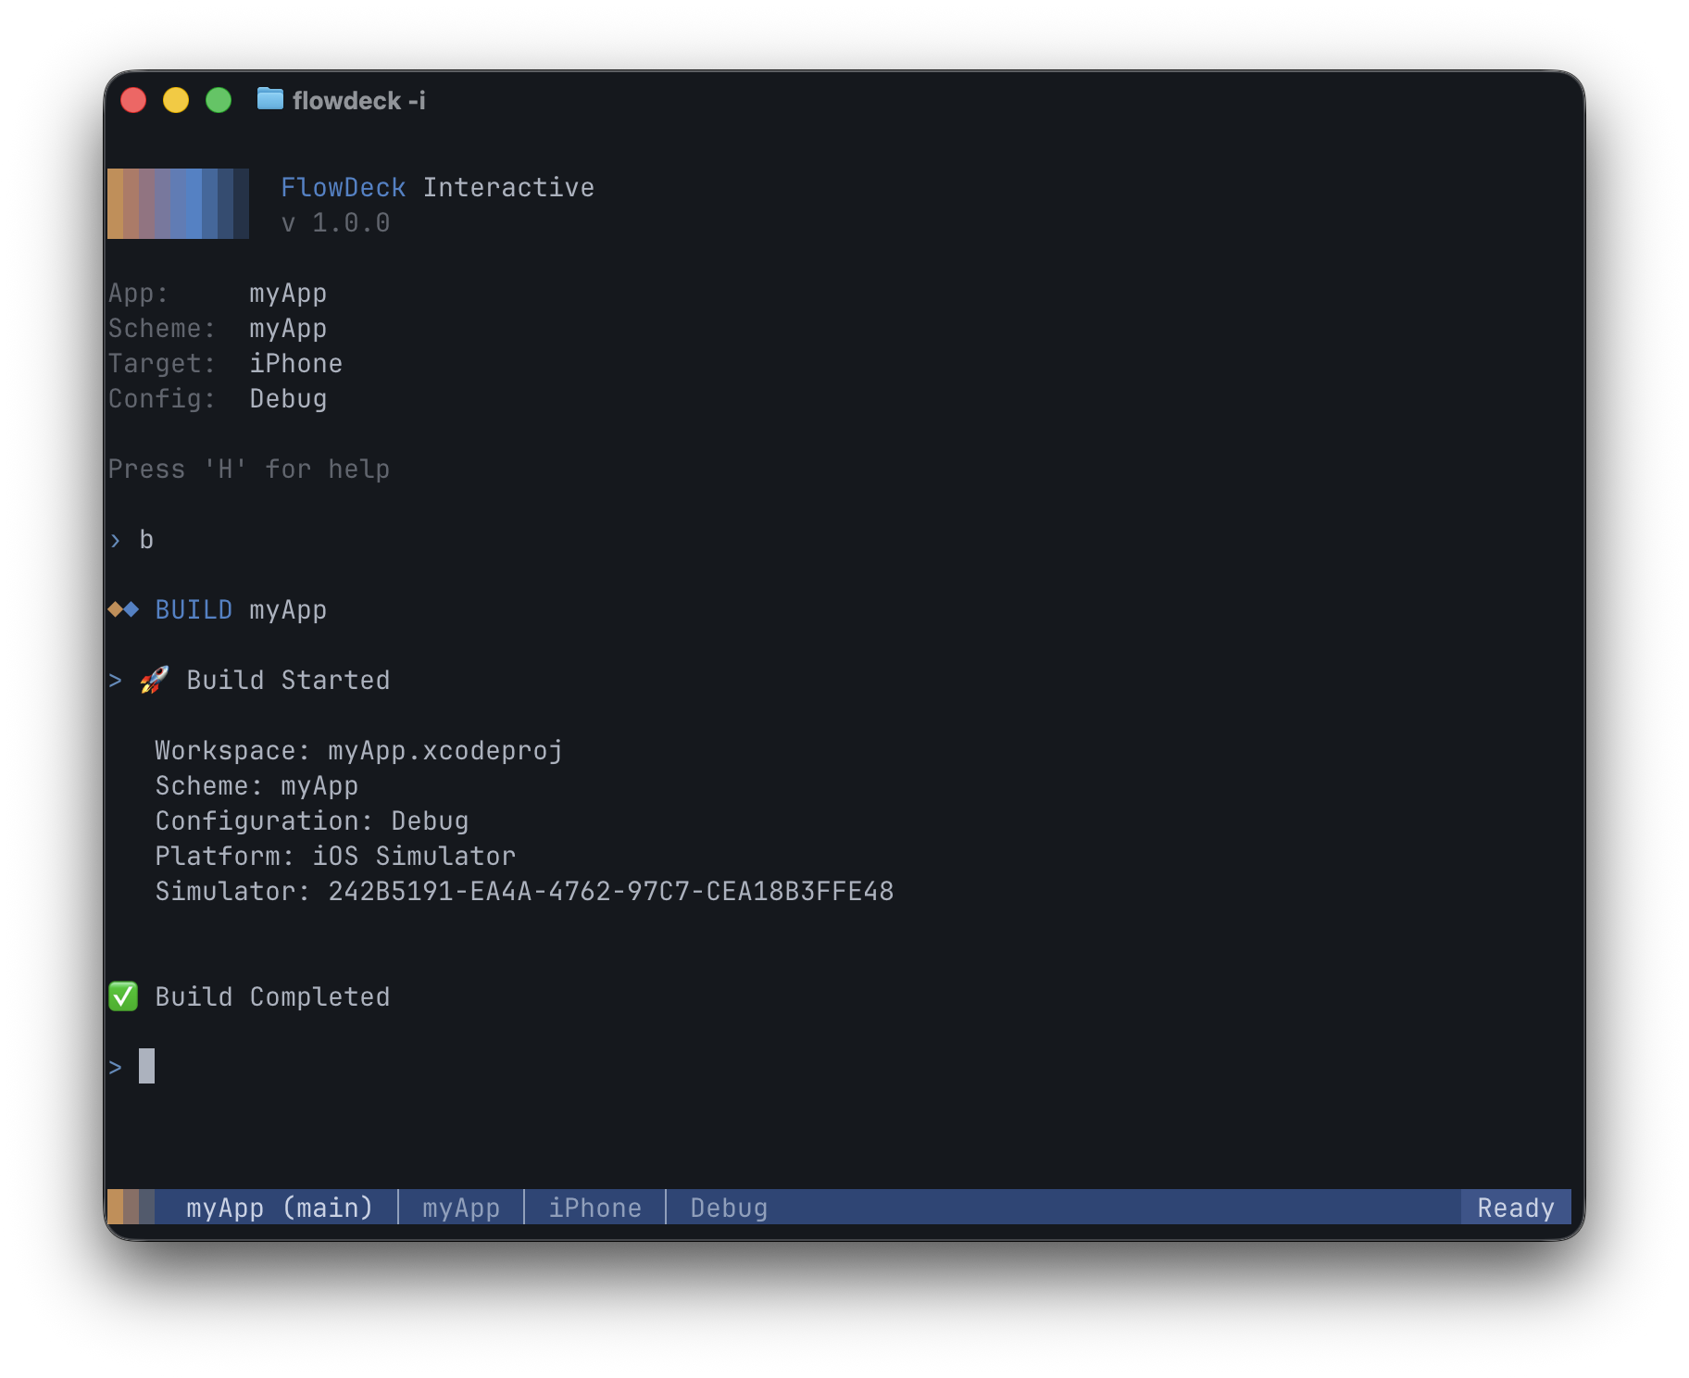This screenshot has width=1689, height=1378.
Task: Click the active prompt cursor block
Action: click(x=146, y=1066)
